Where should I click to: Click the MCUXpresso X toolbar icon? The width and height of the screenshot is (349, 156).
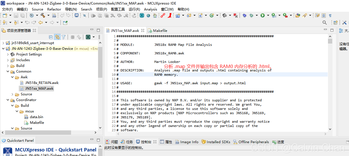[x=142, y=15]
